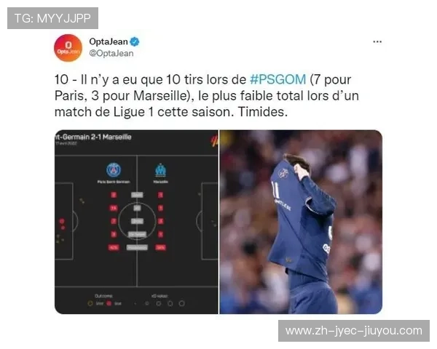Click the Marseille club crest
The height and width of the screenshot is (349, 437).
160,170
